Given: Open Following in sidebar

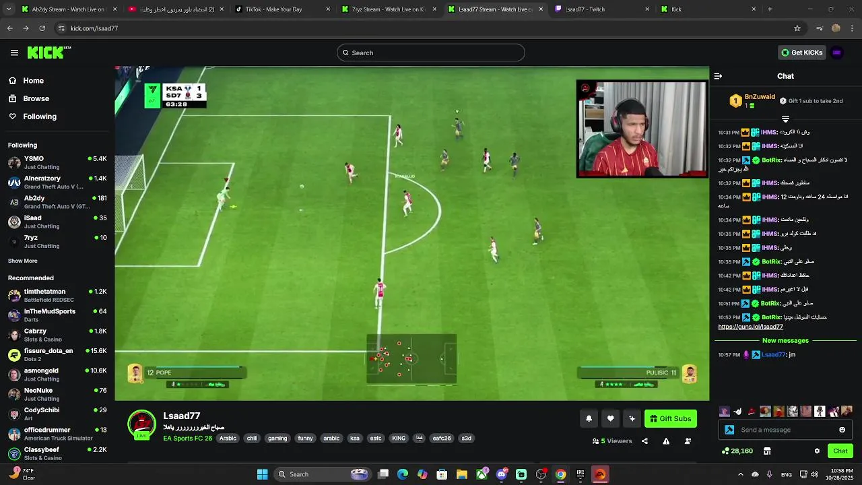Looking at the screenshot, I should [x=40, y=117].
